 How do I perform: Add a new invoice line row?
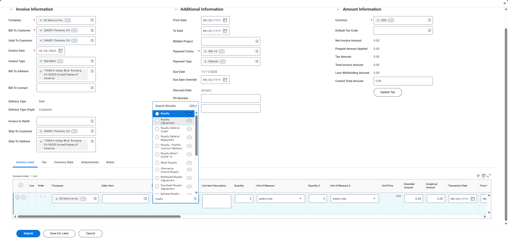tap(18, 197)
